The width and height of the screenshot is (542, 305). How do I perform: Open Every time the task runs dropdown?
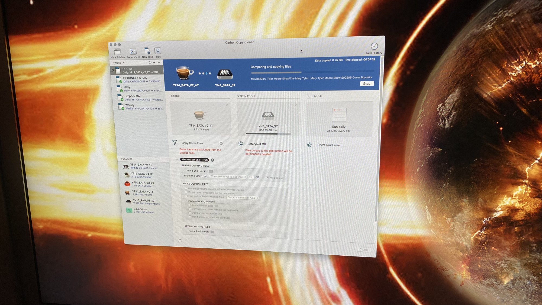(243, 198)
